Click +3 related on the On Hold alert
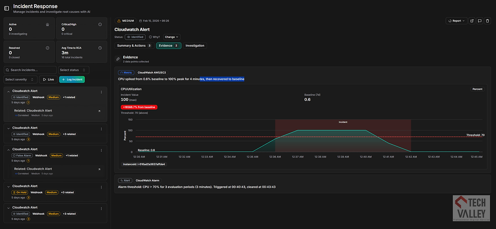 [x=67, y=192]
